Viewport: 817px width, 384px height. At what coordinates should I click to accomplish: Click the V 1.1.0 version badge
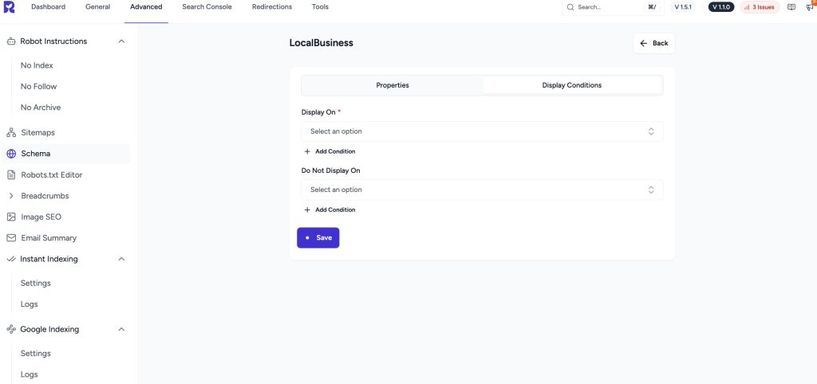pos(721,7)
